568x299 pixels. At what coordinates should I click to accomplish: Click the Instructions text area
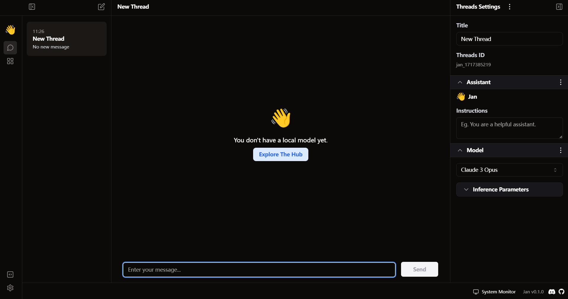509,128
